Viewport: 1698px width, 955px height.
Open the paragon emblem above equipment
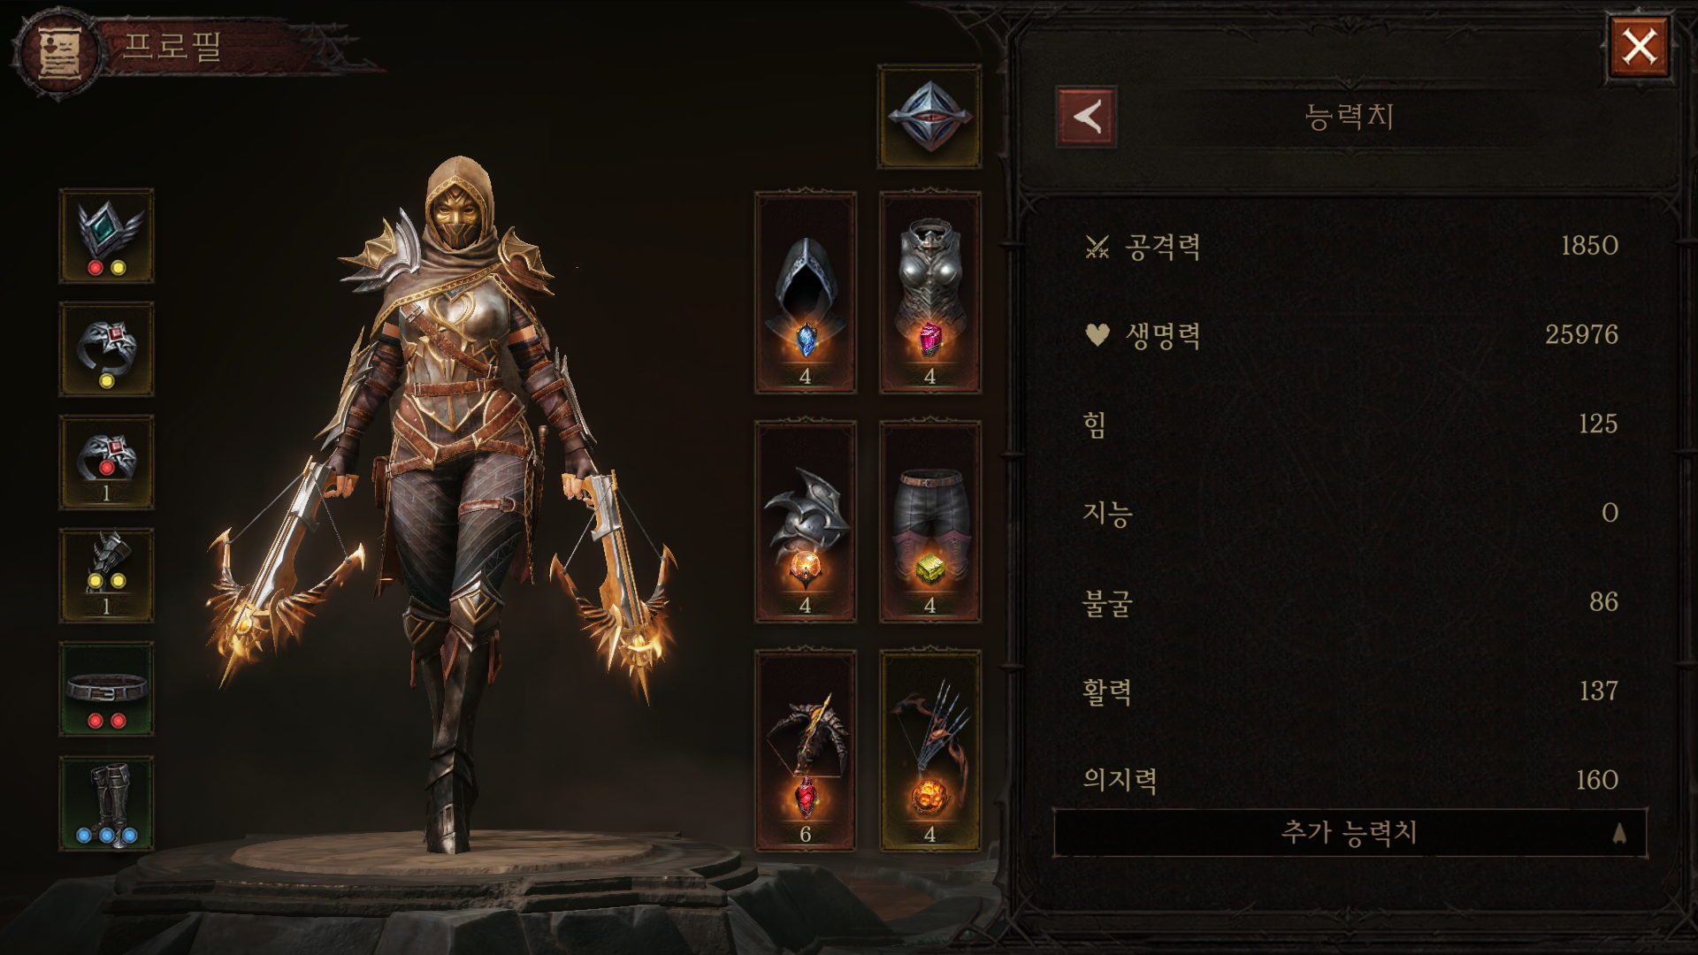coord(929,116)
